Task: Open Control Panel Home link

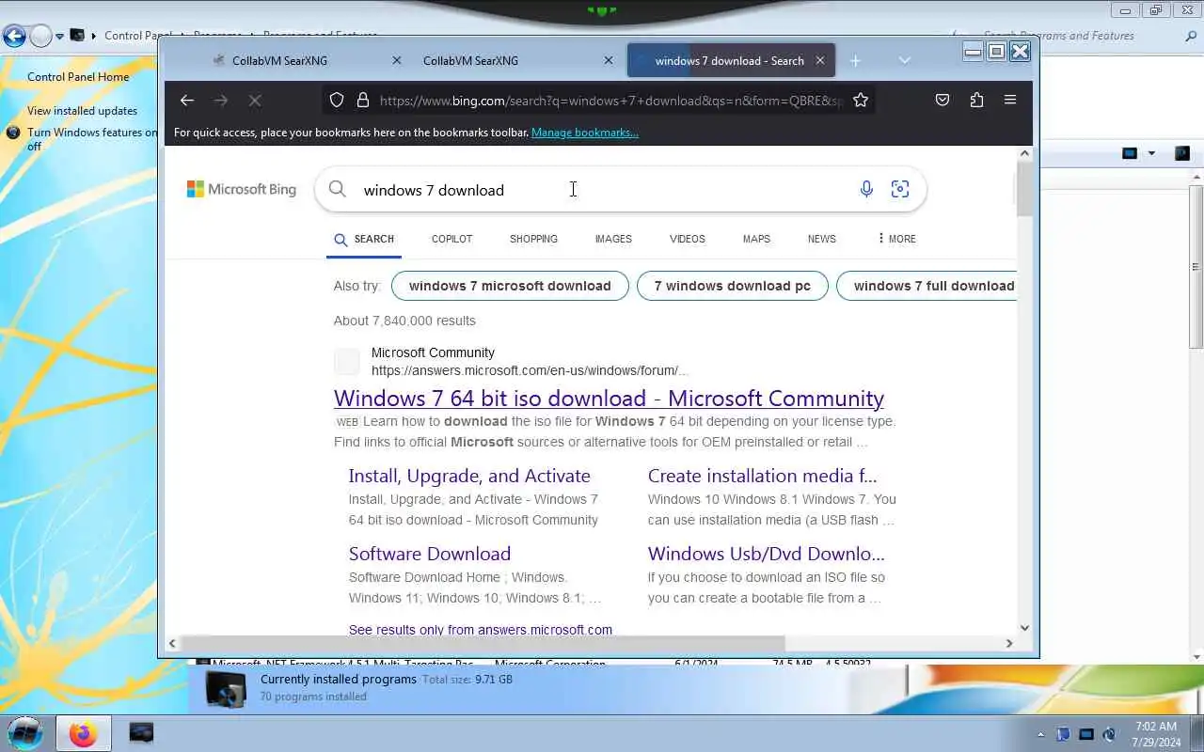Action: 78,77
